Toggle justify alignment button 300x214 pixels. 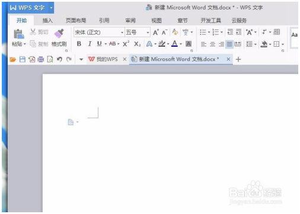229,44
